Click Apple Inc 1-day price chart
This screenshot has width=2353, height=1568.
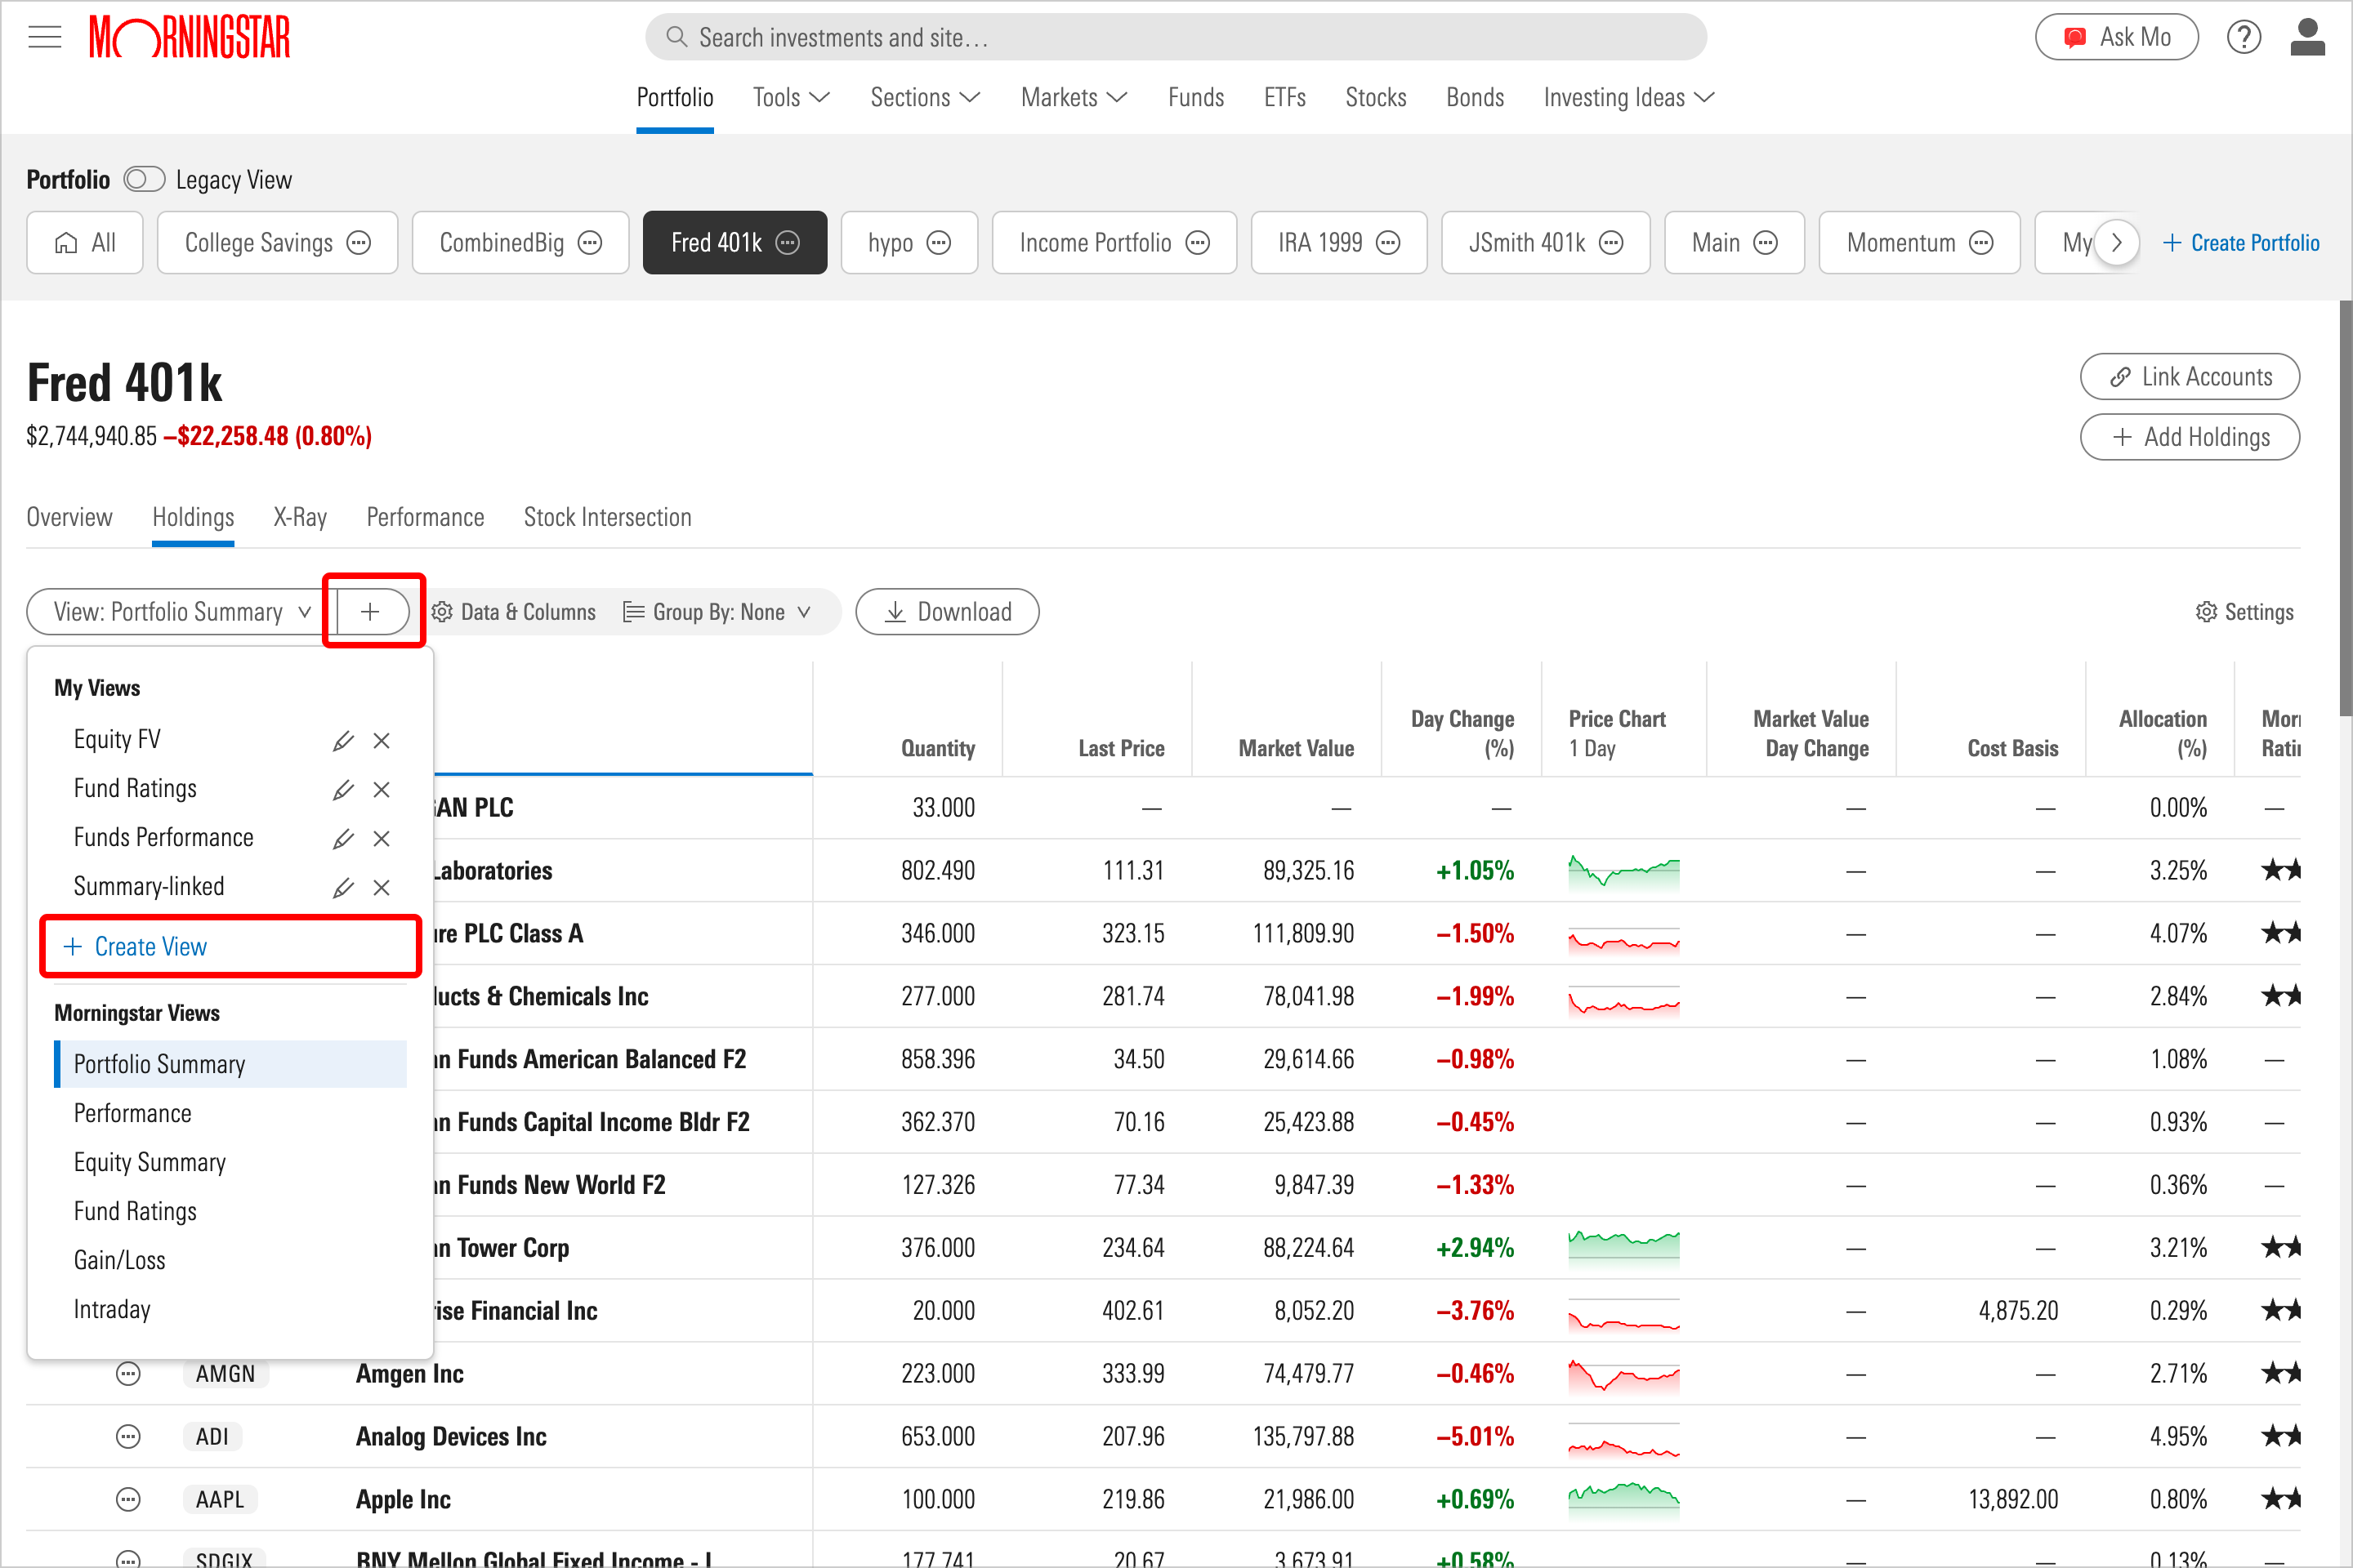[1623, 1499]
